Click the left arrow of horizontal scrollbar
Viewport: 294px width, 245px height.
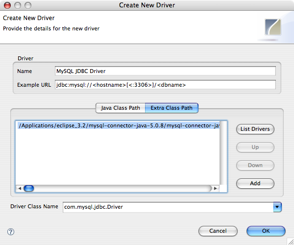coord(20,188)
